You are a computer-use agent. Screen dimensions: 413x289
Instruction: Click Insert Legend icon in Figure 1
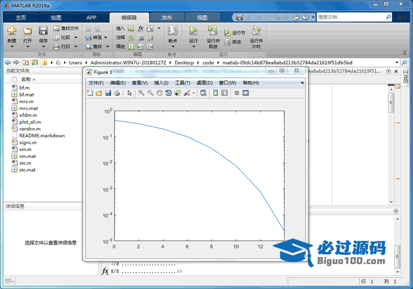[225, 93]
